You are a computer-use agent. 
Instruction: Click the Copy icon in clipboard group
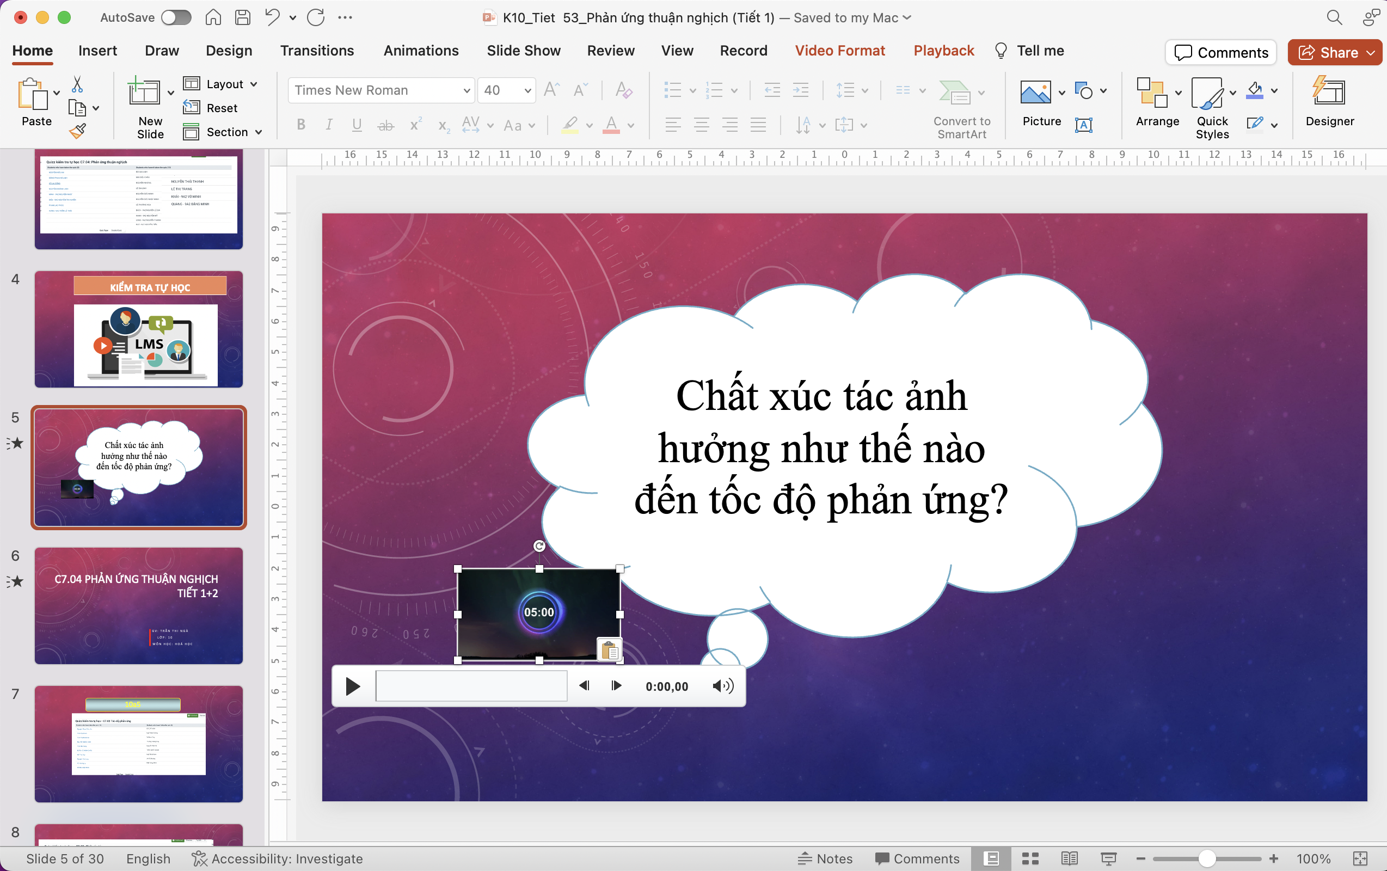77,108
